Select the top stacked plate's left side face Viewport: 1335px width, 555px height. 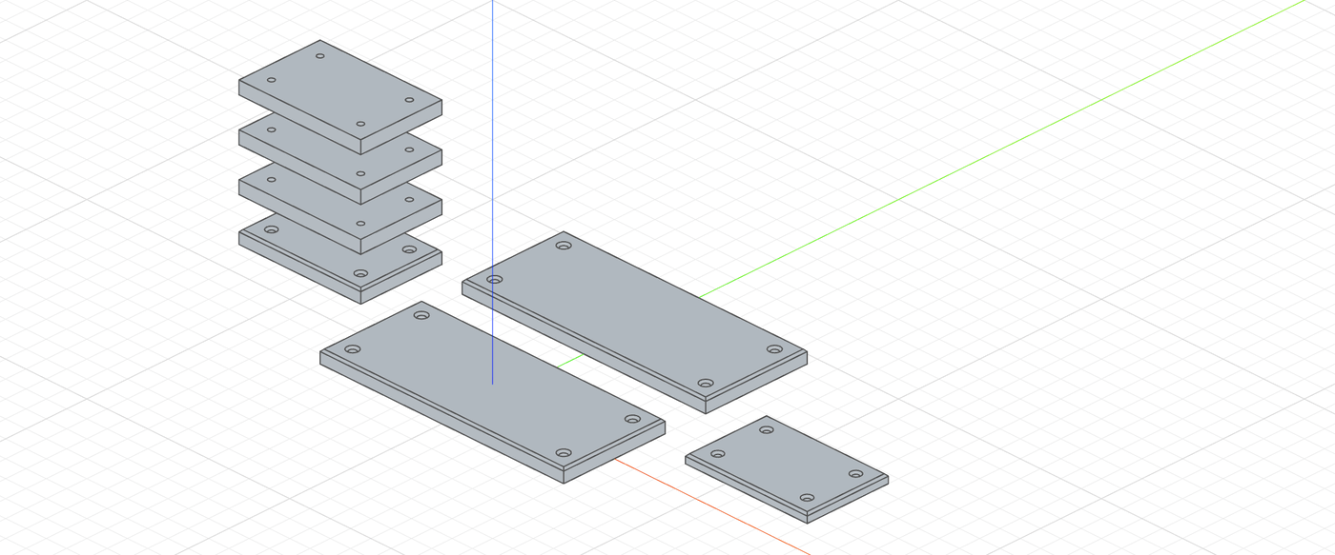[x=299, y=117]
